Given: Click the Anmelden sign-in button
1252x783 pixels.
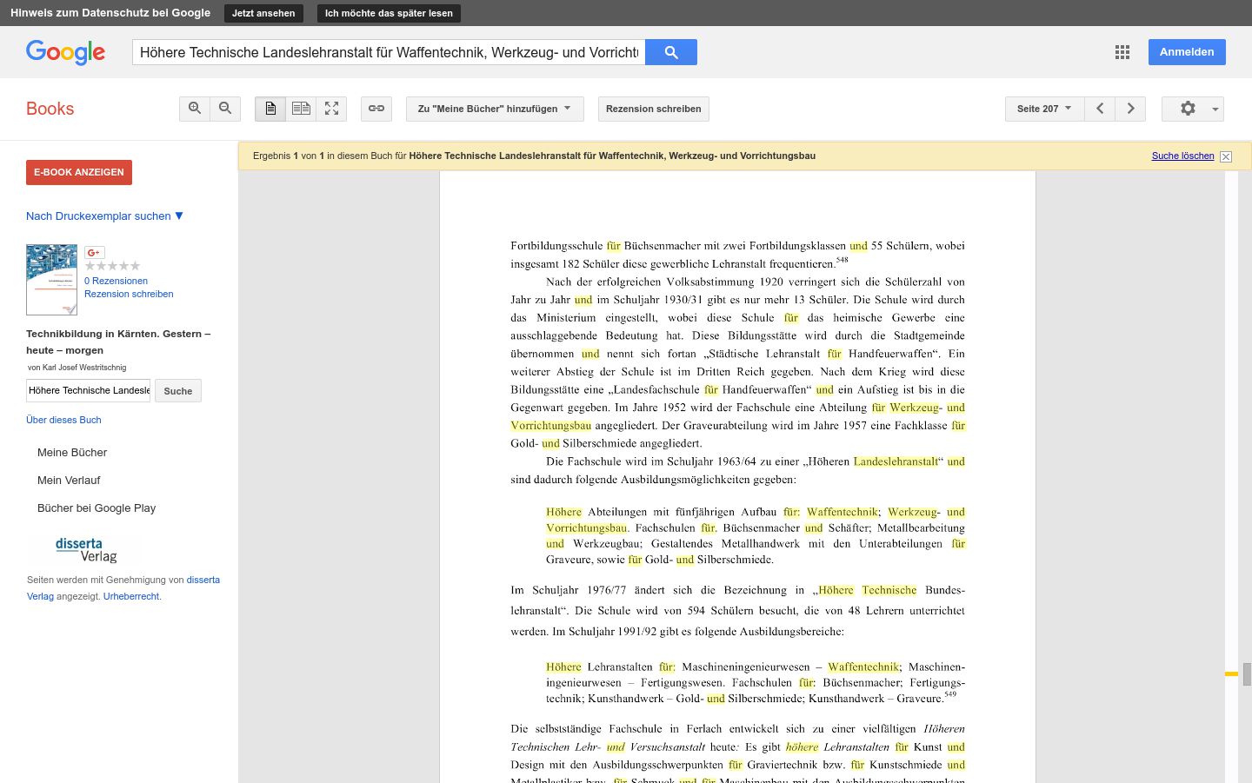Looking at the screenshot, I should [1187, 52].
